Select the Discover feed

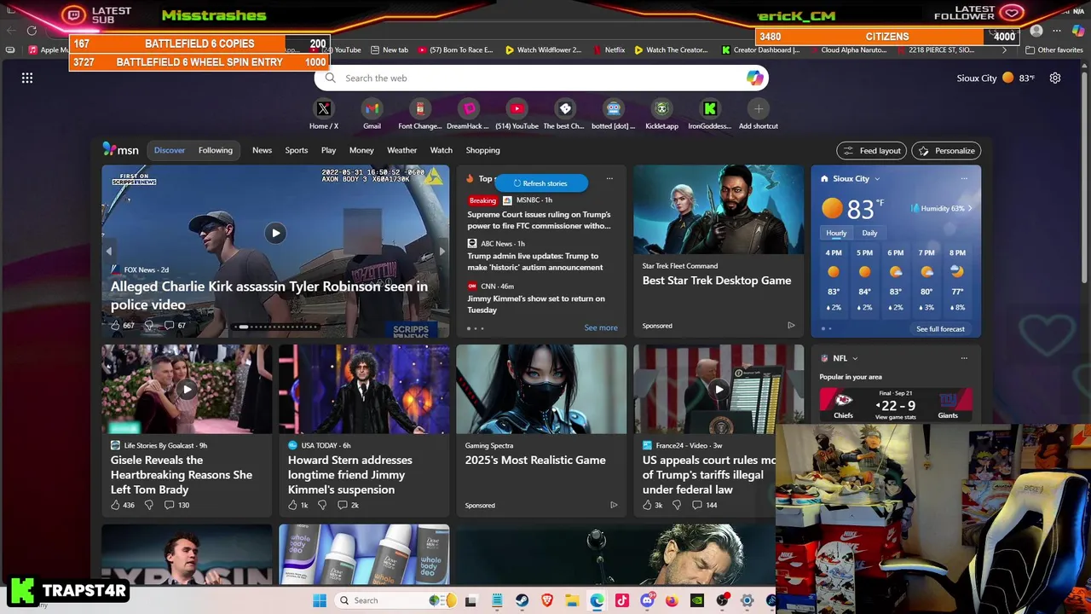click(170, 150)
